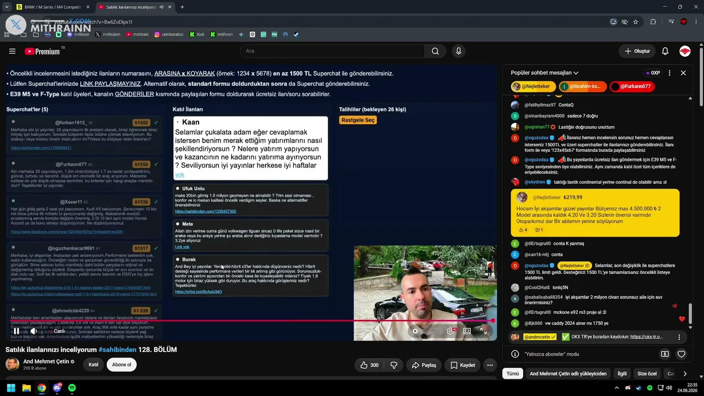This screenshot has width=704, height=396.
Task: Open YouTube notifications bell
Action: (665, 51)
